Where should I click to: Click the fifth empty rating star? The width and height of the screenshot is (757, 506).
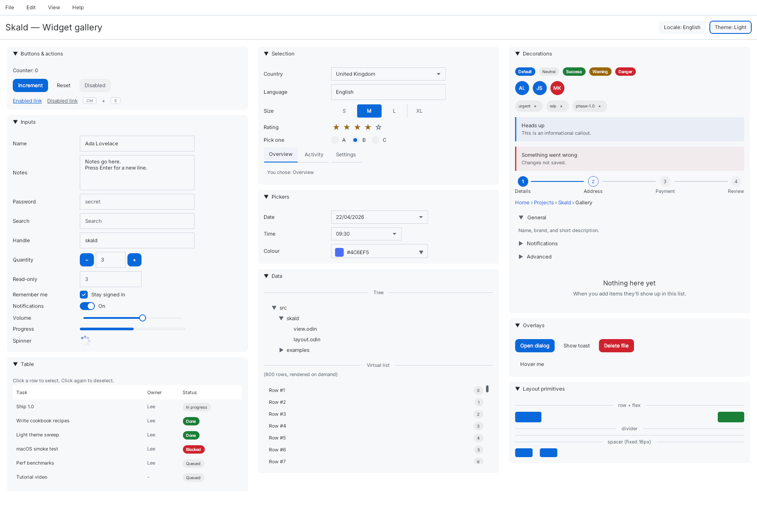pyautogui.click(x=378, y=127)
